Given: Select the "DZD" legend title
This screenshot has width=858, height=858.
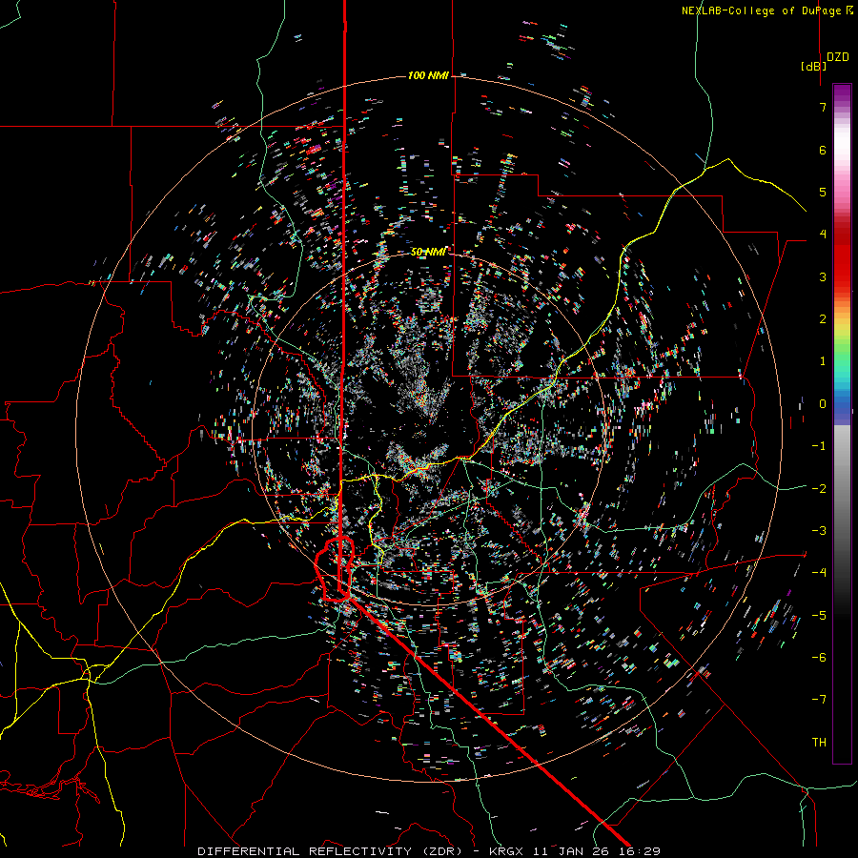Looking at the screenshot, I should [838, 57].
